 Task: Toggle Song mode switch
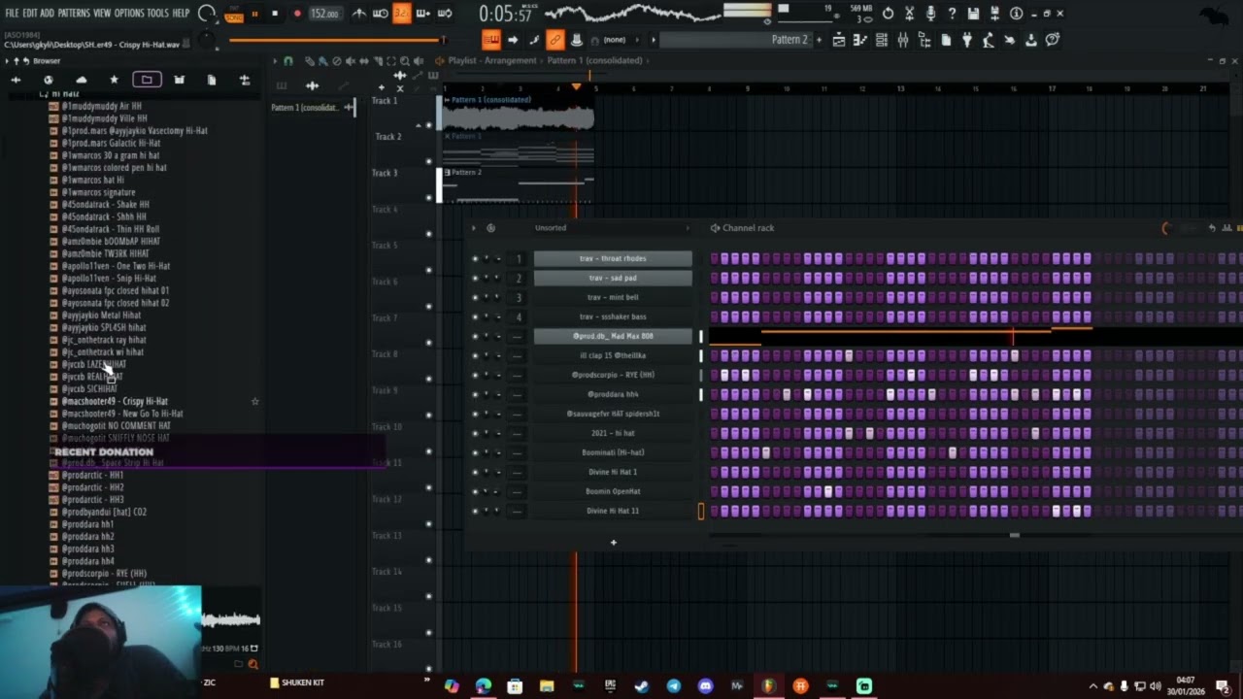234,16
